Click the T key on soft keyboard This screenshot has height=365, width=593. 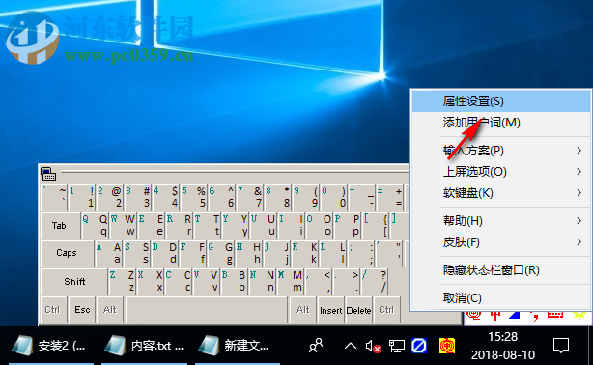208,225
